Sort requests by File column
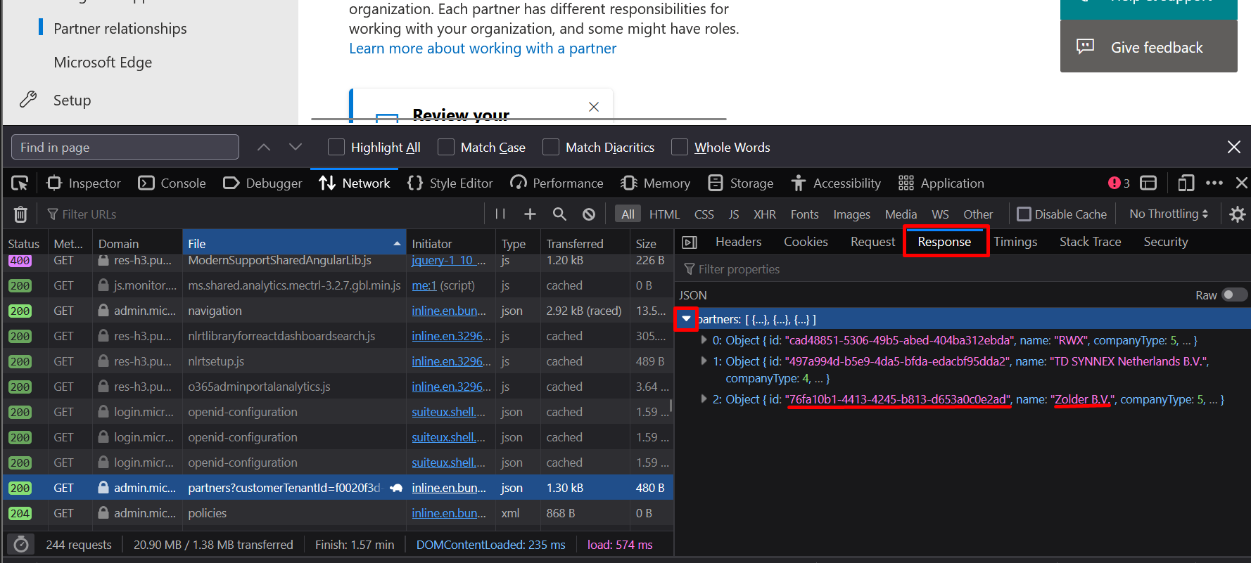1251x563 pixels. coord(294,244)
